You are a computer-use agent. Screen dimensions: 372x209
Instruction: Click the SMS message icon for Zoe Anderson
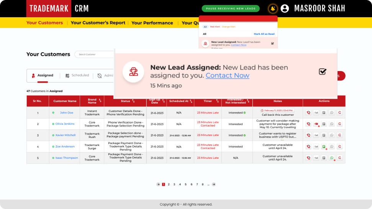click(x=324, y=146)
